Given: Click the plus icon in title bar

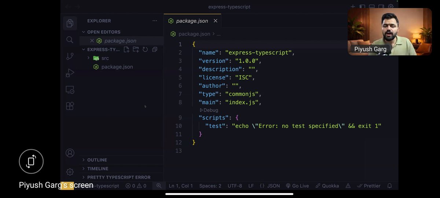Looking at the screenshot, I should [x=353, y=7].
